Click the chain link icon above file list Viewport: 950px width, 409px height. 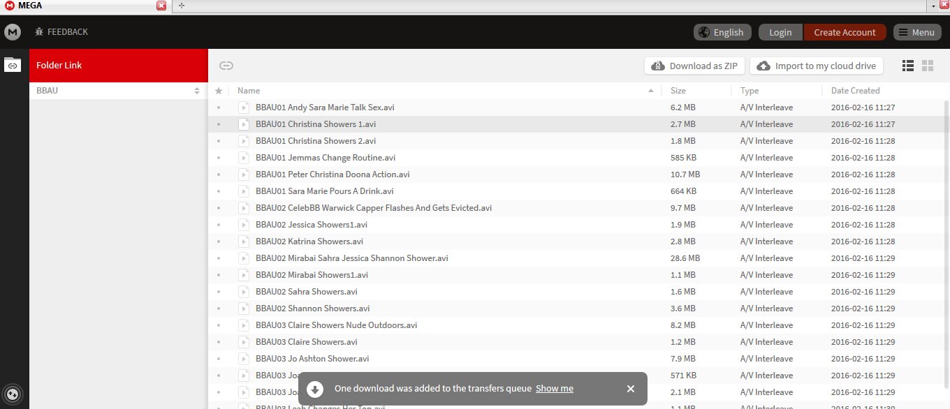tap(226, 66)
